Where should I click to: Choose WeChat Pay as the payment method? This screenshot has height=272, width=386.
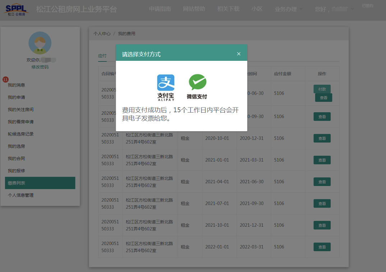pos(197,87)
